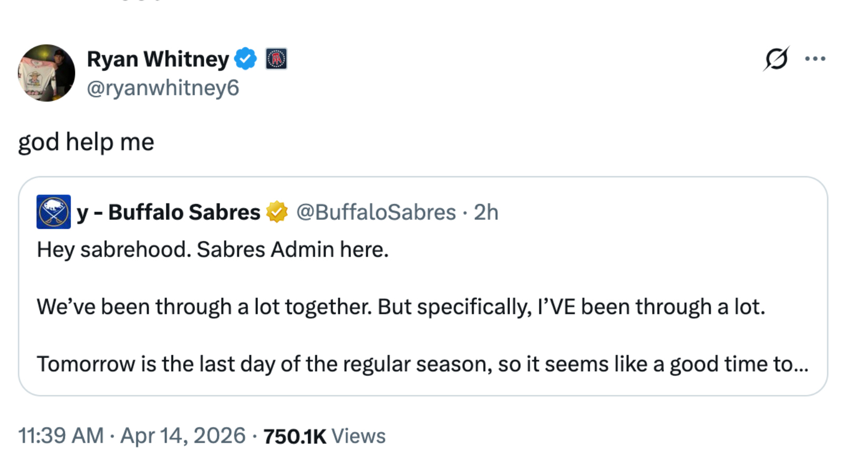This screenshot has height=468, width=842.
Task: Click the gold verified badge beside Buffalo Sabres
Action: [275, 212]
